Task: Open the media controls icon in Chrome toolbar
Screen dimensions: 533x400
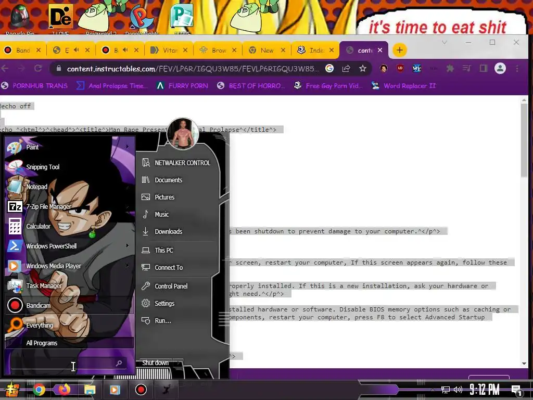Action: click(x=467, y=68)
